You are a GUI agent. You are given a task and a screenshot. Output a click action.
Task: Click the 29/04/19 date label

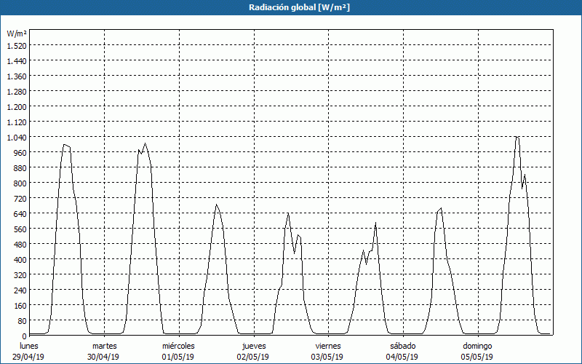pos(29,357)
